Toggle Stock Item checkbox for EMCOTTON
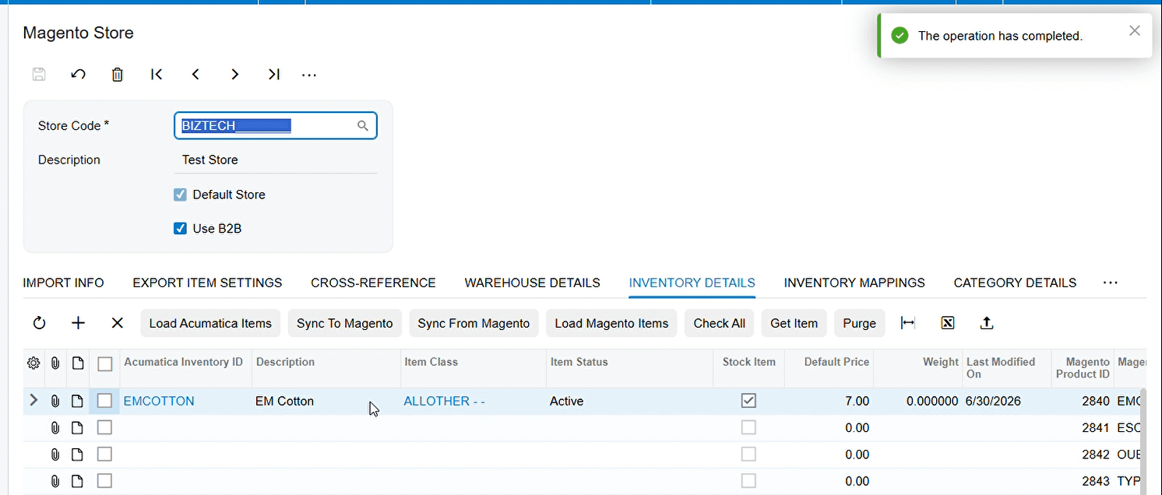Screen dimensions: 1162x495 pyautogui.click(x=748, y=401)
